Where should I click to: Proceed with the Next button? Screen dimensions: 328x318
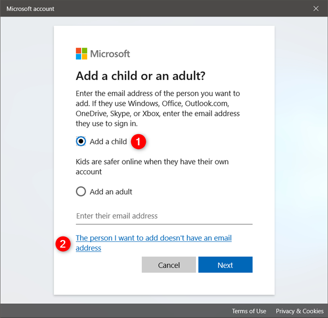click(225, 265)
